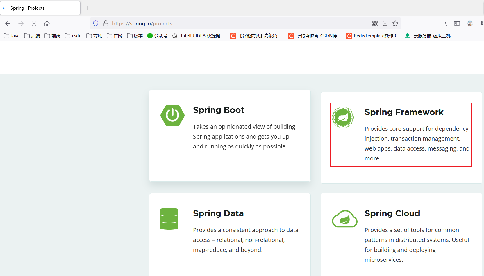Open the Spring Boot project title
Screen dimensions: 484x276
[218, 110]
